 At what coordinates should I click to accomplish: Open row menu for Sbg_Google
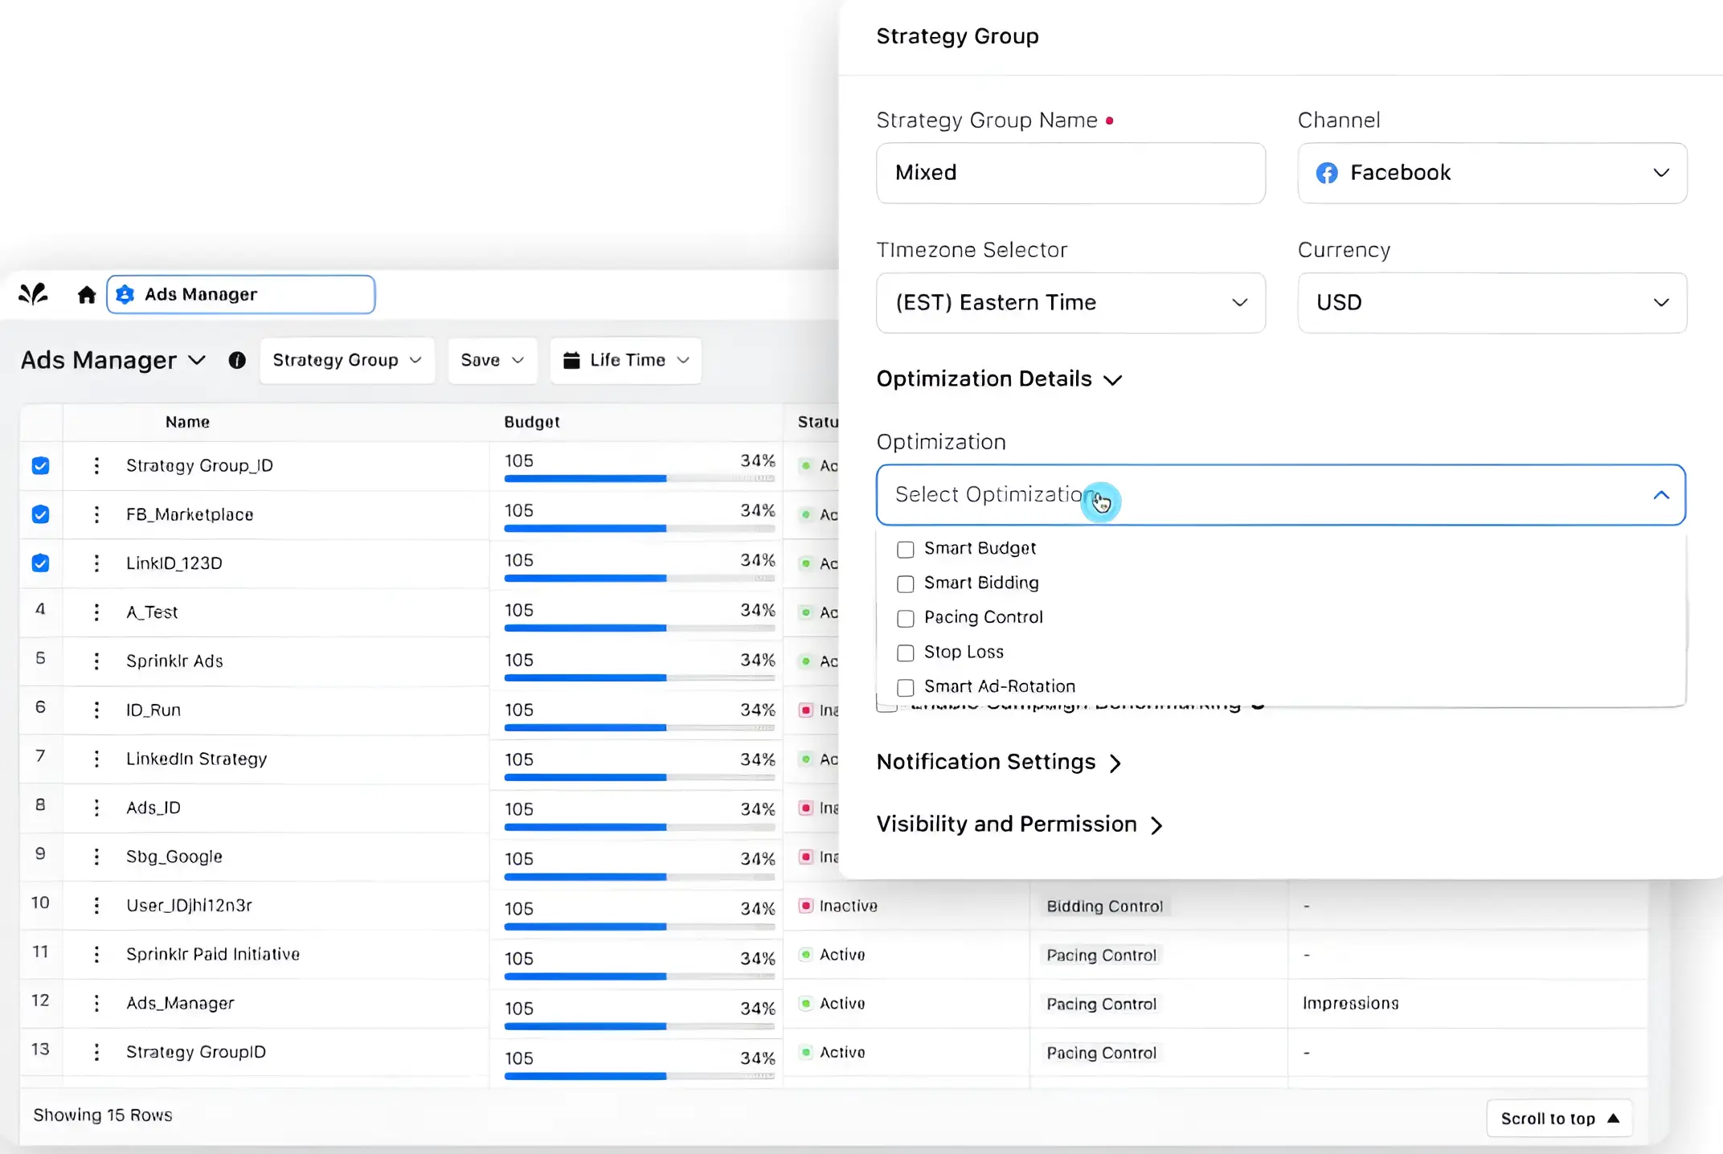click(x=96, y=857)
